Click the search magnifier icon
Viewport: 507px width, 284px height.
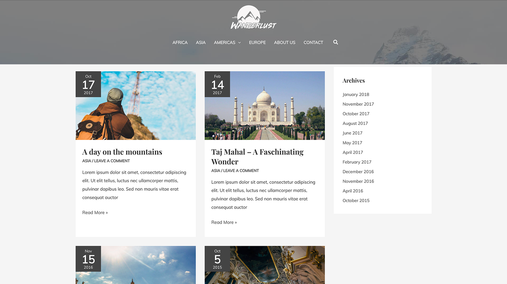tap(335, 42)
